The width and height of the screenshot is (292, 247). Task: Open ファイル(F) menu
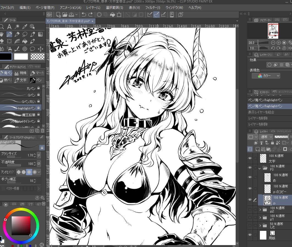coord(7,8)
